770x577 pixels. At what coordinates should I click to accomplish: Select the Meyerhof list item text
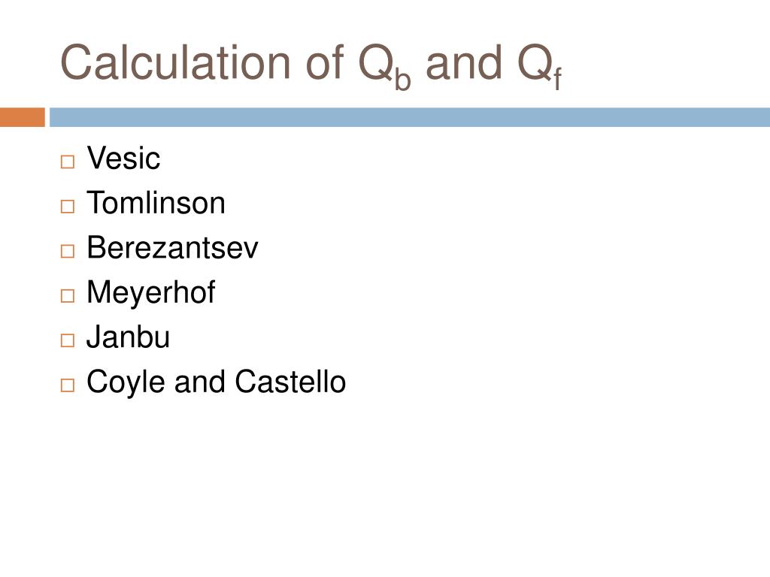pyautogui.click(x=150, y=293)
